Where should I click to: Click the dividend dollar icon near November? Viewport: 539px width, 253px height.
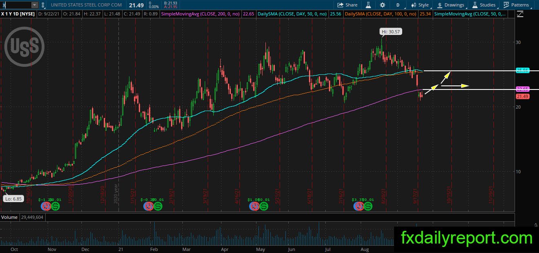click(55, 206)
